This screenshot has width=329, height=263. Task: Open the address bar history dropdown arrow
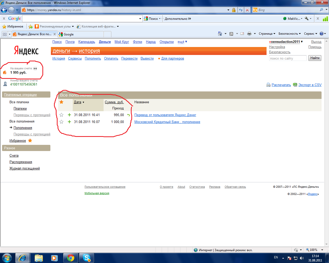pos(228,10)
